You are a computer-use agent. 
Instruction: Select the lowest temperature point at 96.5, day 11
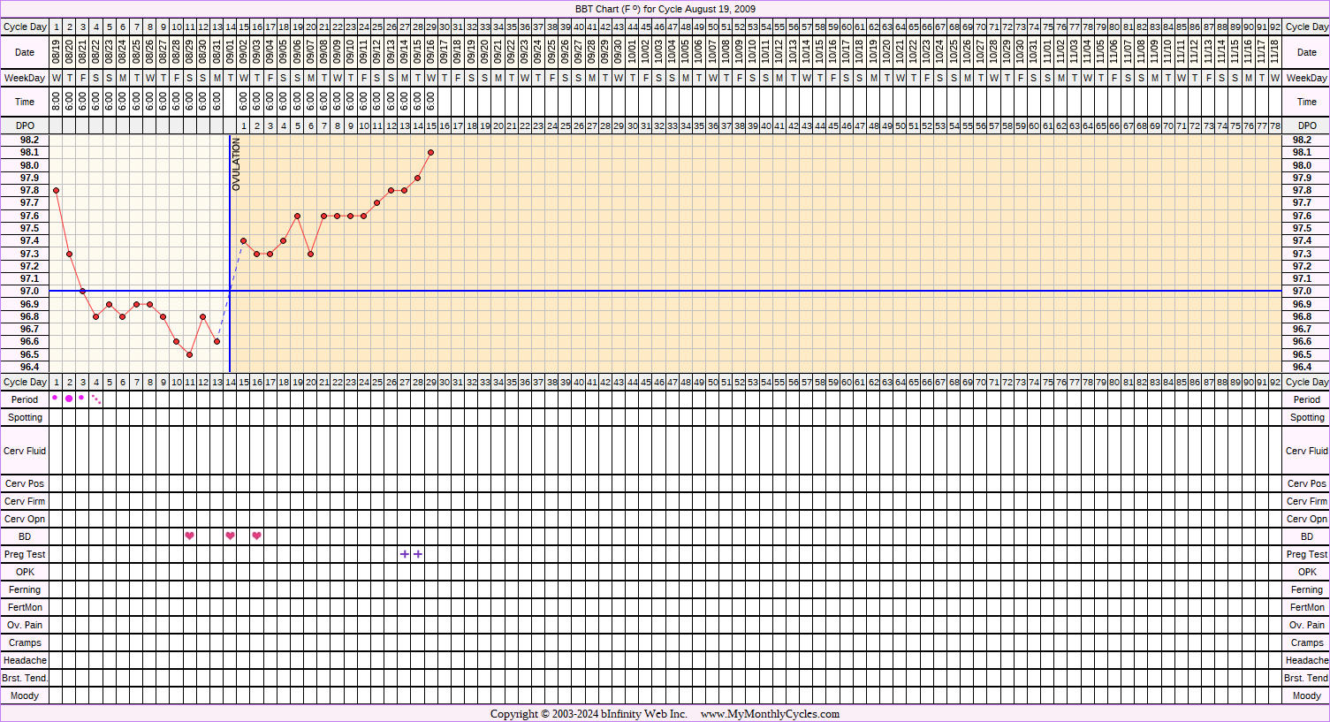point(190,354)
